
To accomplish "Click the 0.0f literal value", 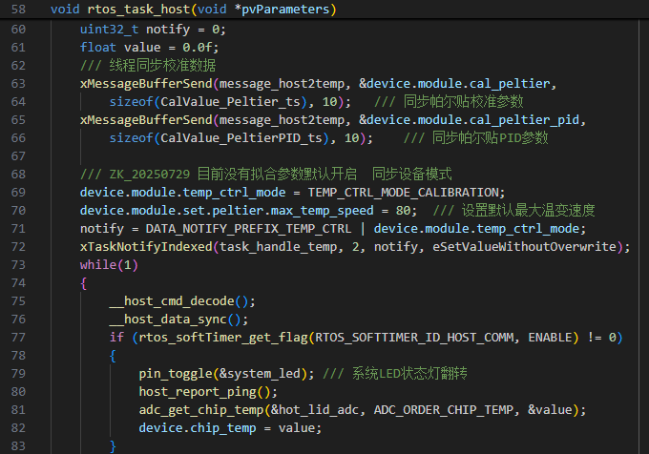I will pos(197,48).
